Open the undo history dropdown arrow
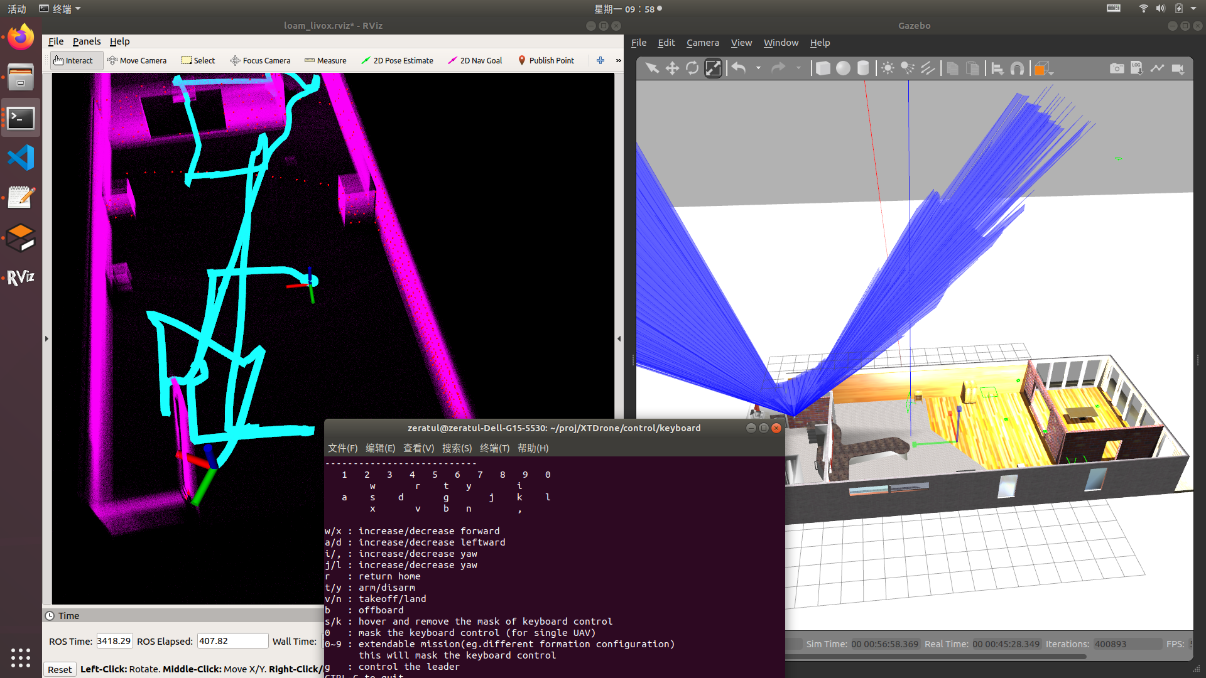The height and width of the screenshot is (678, 1206). pyautogui.click(x=758, y=68)
